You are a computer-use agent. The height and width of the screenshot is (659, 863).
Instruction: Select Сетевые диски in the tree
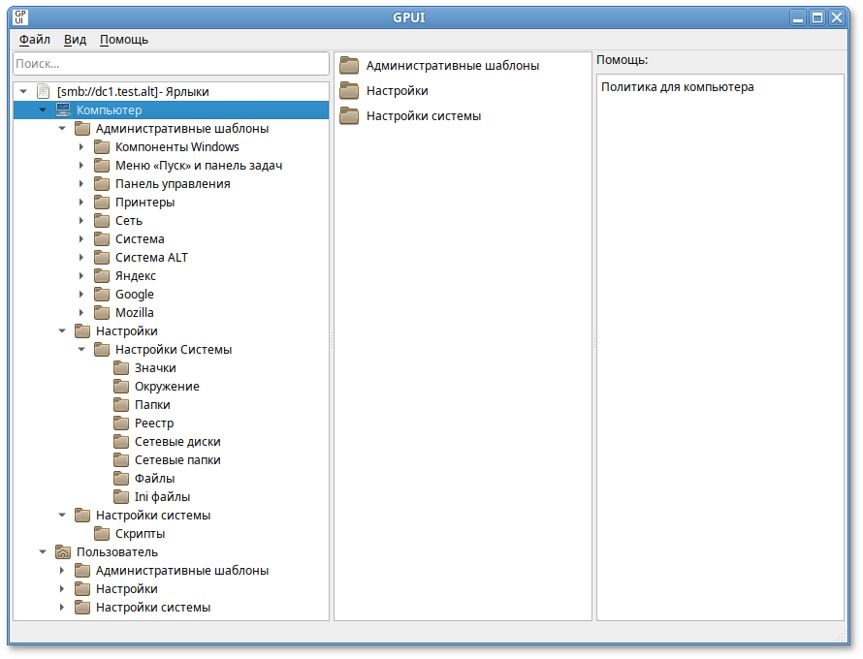176,441
